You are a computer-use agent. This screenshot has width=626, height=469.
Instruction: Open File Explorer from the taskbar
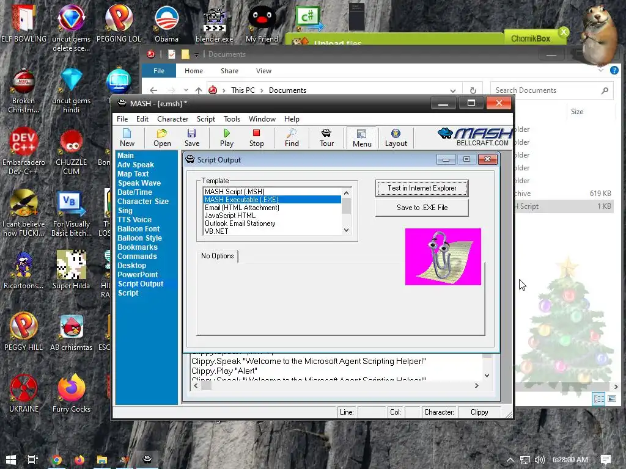pyautogui.click(x=102, y=460)
